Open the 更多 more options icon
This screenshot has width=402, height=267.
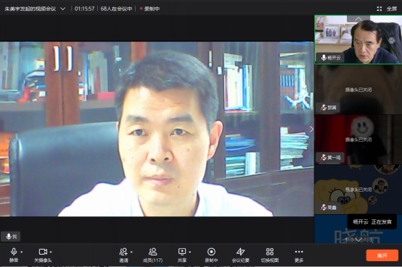[x=299, y=255]
